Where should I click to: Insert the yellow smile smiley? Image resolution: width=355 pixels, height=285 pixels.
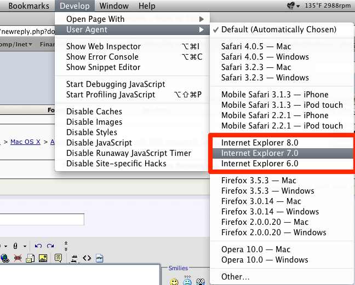tap(174, 282)
